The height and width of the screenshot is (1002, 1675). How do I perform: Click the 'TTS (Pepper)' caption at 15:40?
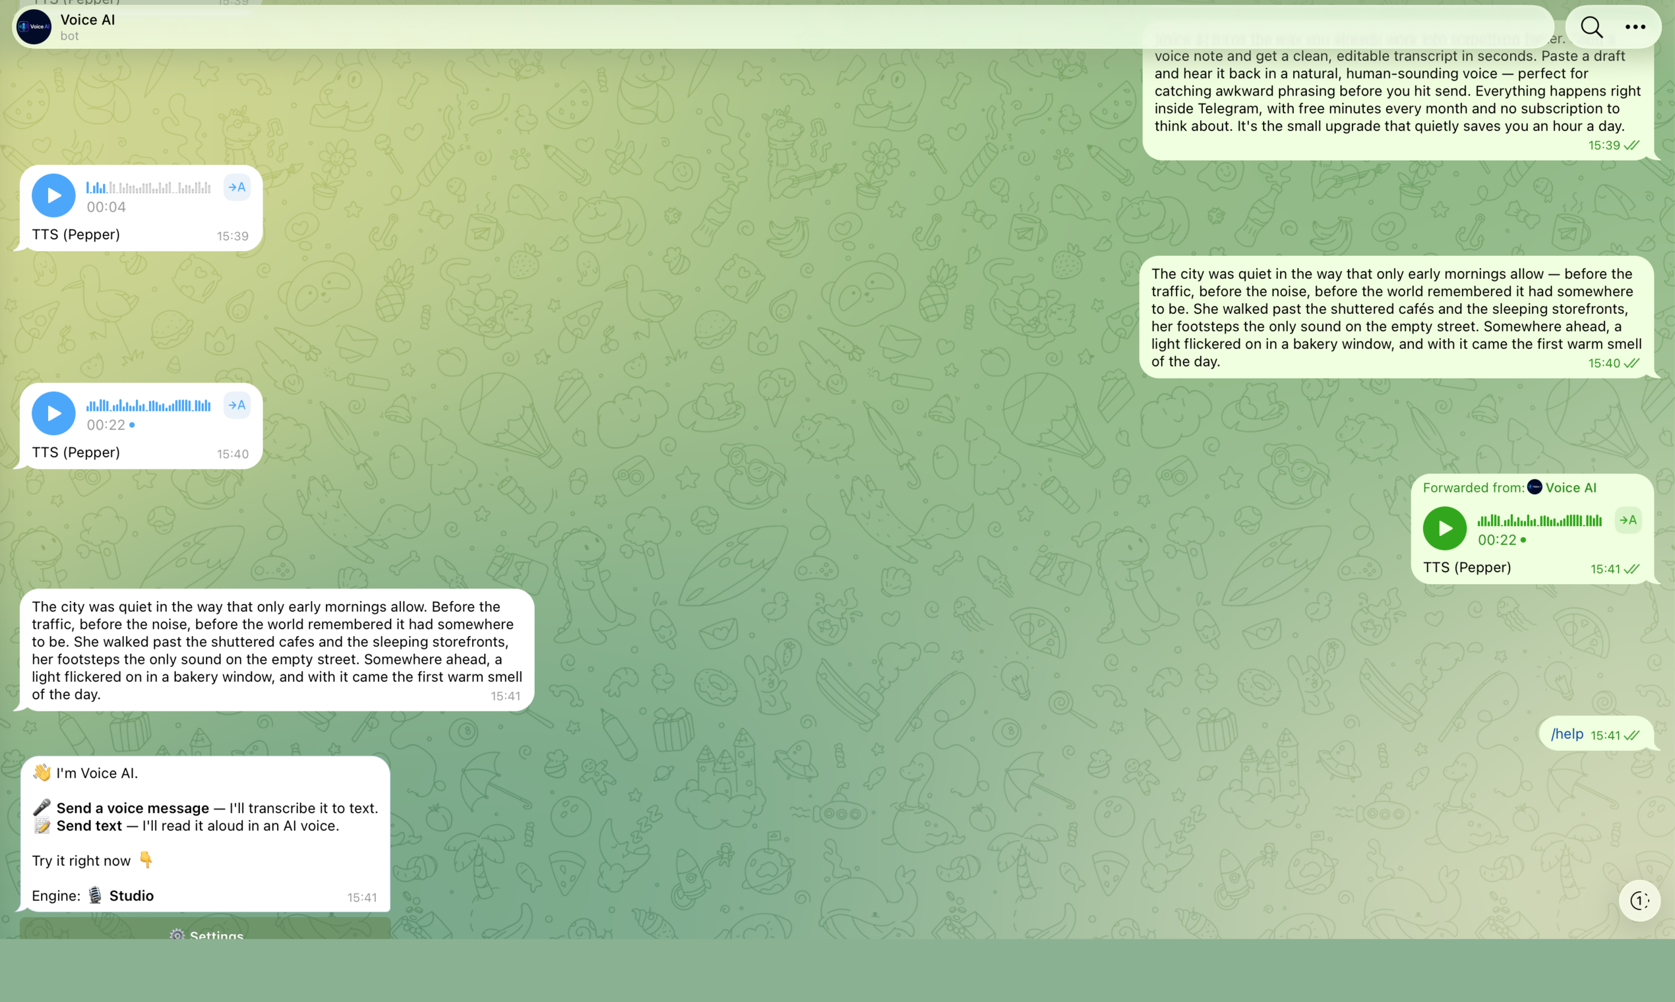tap(76, 452)
